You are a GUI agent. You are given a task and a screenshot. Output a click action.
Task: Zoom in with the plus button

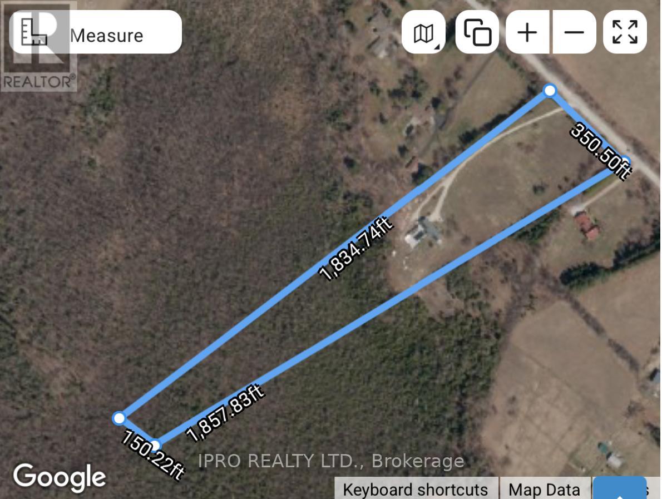click(527, 32)
